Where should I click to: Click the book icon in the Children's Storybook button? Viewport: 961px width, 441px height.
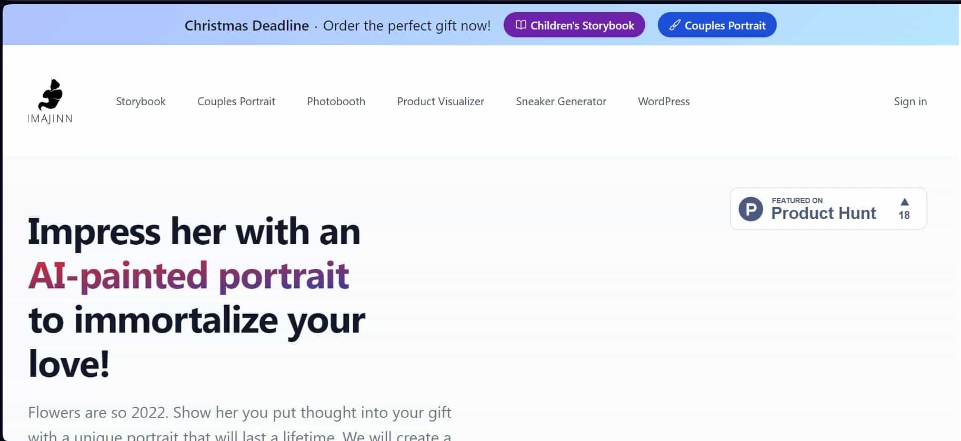click(520, 25)
